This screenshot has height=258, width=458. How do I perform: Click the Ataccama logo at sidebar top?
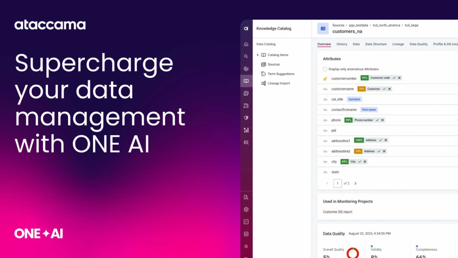point(246,28)
